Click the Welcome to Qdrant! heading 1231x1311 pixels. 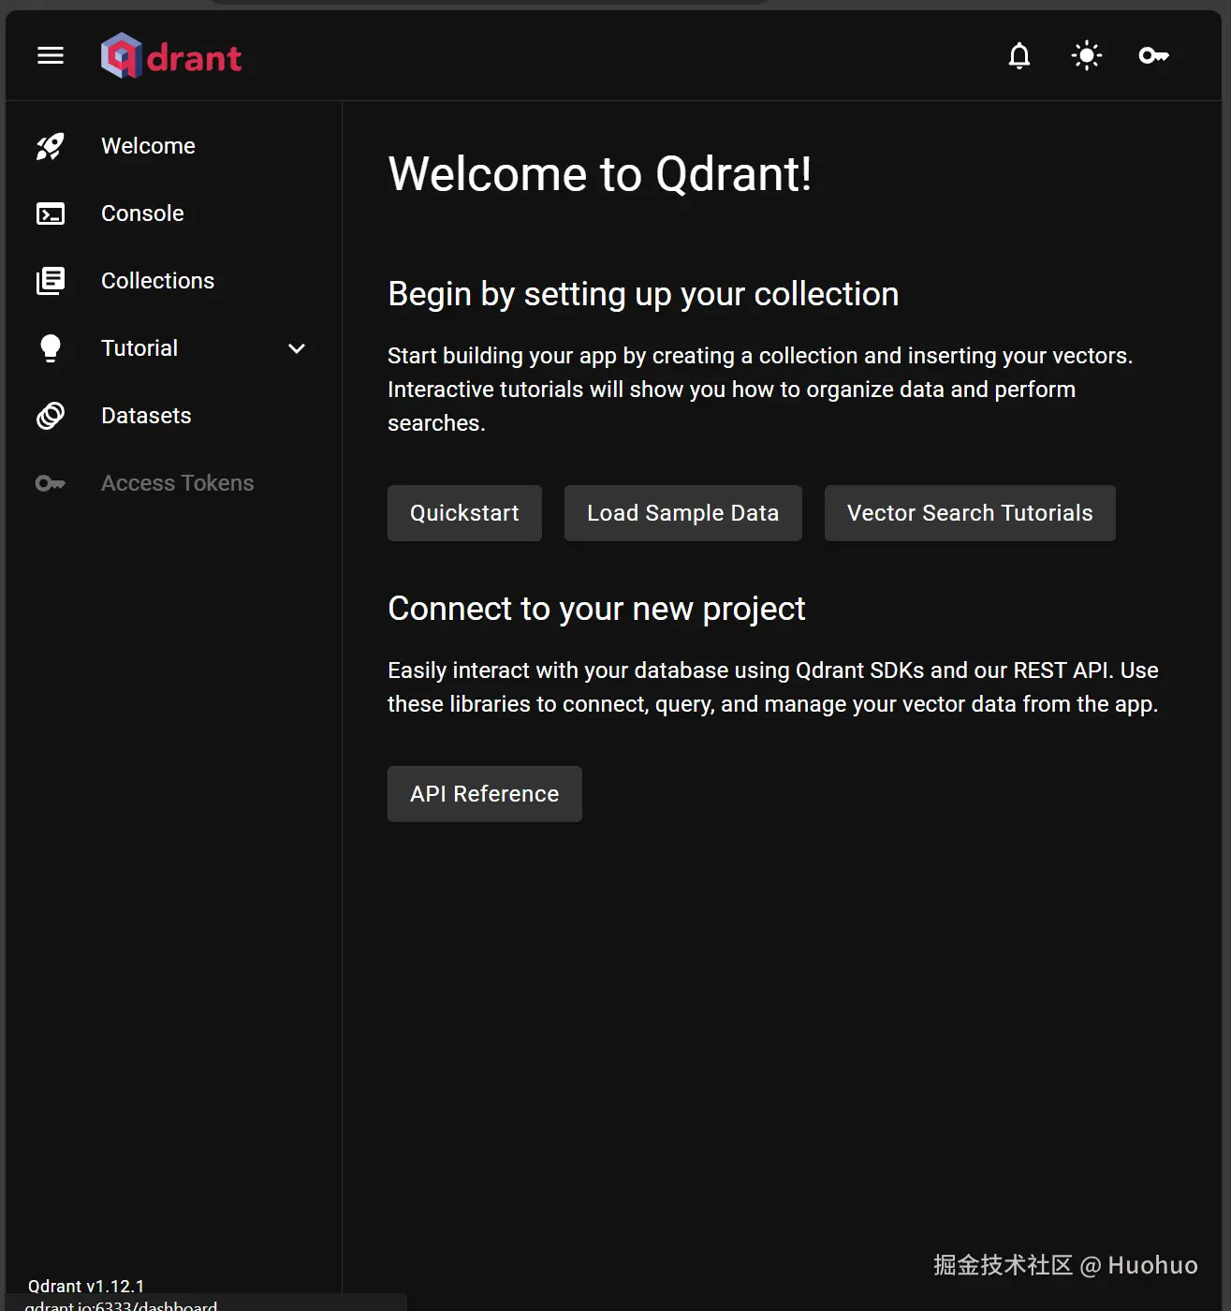pos(600,174)
